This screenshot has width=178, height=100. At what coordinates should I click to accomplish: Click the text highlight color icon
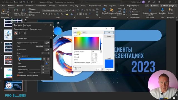[67, 14]
